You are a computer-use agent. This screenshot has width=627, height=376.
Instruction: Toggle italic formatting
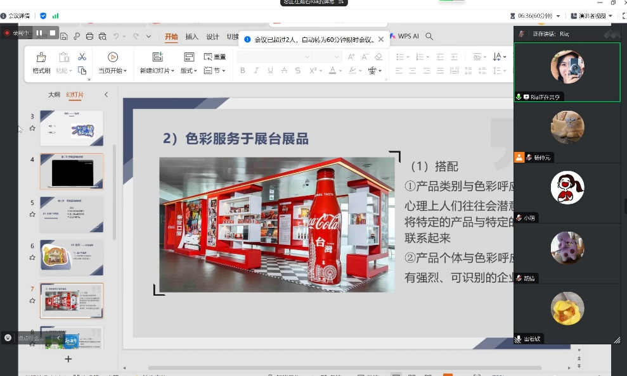[256, 71]
